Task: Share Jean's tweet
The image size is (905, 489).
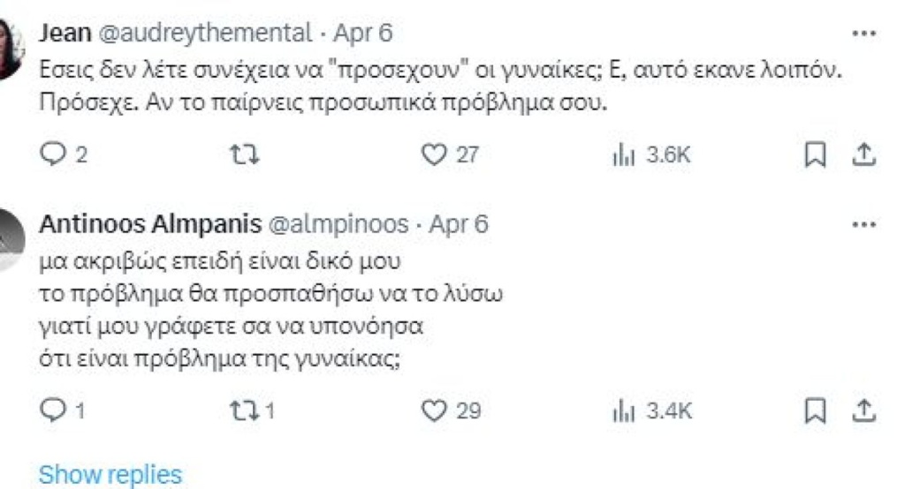Action: (x=863, y=155)
